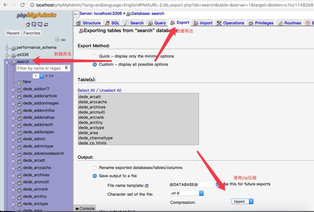Image resolution: width=314 pixels, height=212 pixels.
Task: Clear the table filter with red X
Action: point(66,68)
